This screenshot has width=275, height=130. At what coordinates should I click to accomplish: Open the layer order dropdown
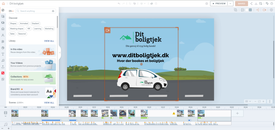pyautogui.click(x=143, y=3)
